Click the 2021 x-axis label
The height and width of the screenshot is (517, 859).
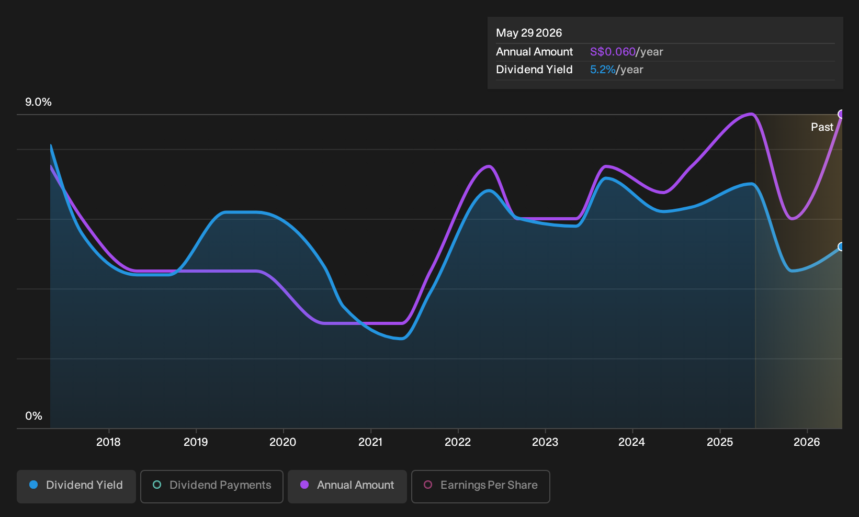[370, 442]
